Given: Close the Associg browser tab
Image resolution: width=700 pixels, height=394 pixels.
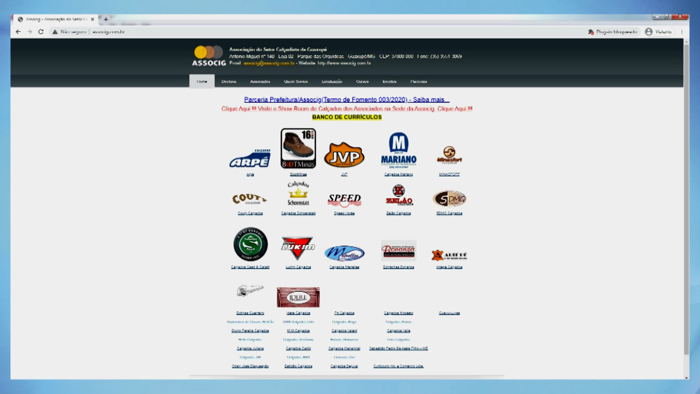Looking at the screenshot, I should coord(92,19).
